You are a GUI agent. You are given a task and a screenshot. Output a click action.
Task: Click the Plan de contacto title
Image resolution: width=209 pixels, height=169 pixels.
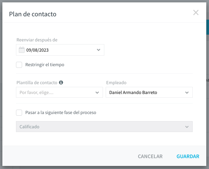33,14
